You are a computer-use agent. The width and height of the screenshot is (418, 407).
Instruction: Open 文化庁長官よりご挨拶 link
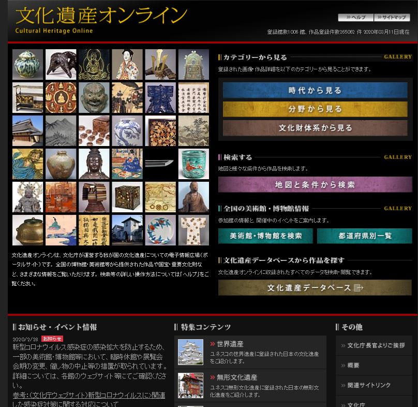(x=375, y=345)
